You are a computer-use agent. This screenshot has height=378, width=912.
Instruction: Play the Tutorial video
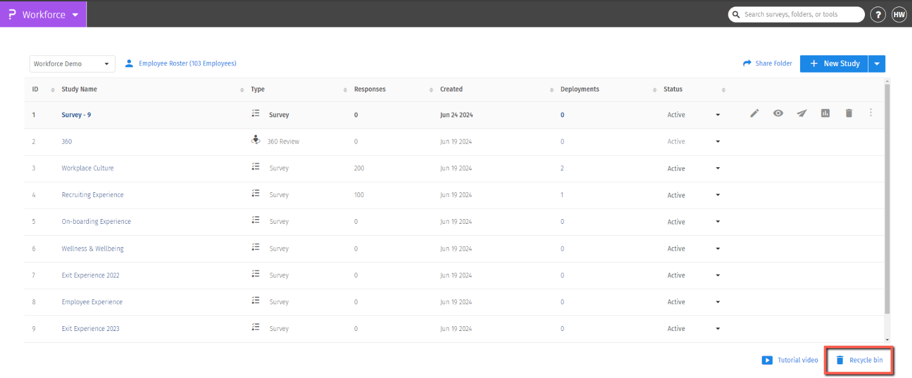790,360
